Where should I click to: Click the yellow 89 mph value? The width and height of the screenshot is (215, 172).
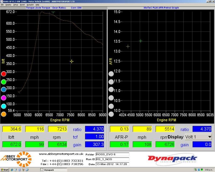click(x=142, y=129)
